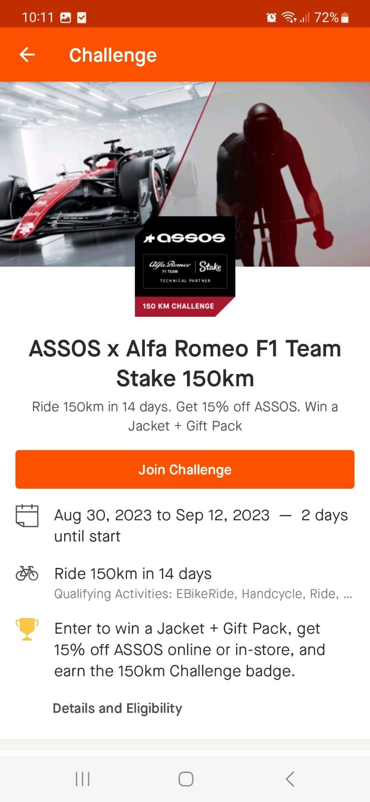370x802 pixels.
Task: Tap the Challenge header title
Action: point(113,55)
